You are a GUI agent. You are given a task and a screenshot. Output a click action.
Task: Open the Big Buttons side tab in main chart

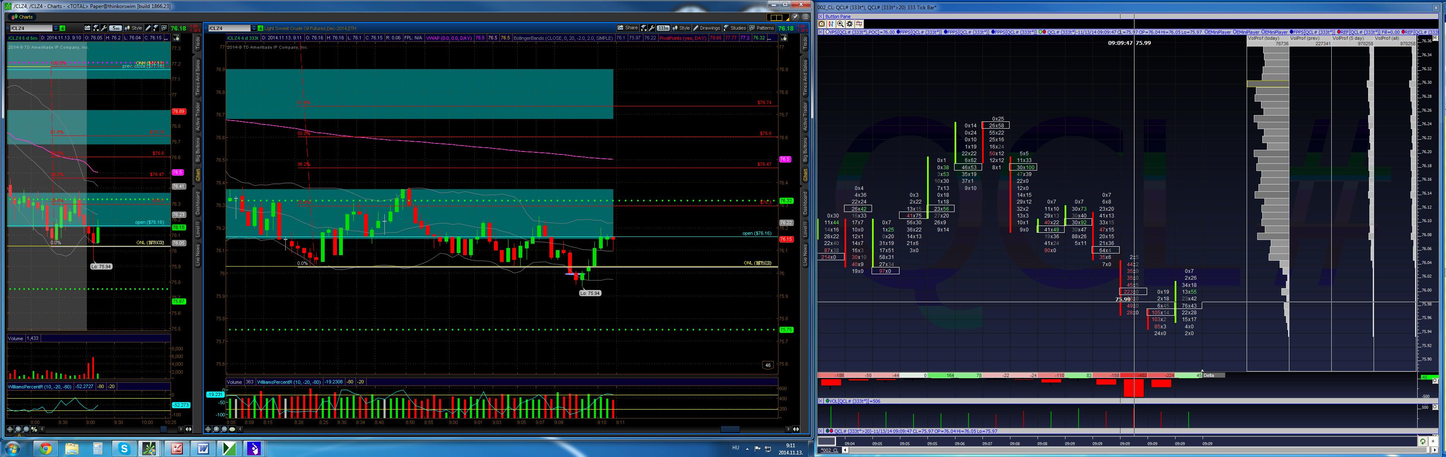click(805, 149)
